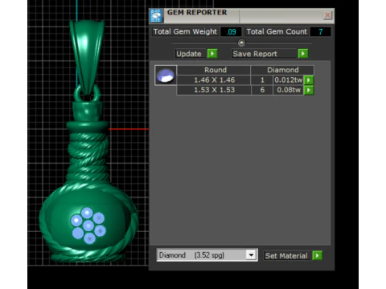Viewport: 386px width, 289px height.
Task: Click the count cell showing 6
Action: 262,90
